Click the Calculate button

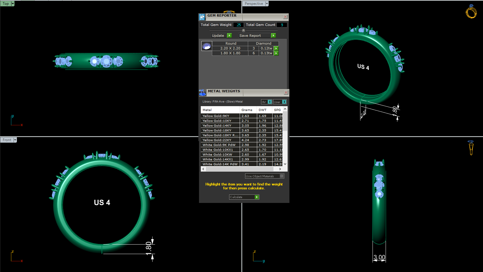click(244, 197)
